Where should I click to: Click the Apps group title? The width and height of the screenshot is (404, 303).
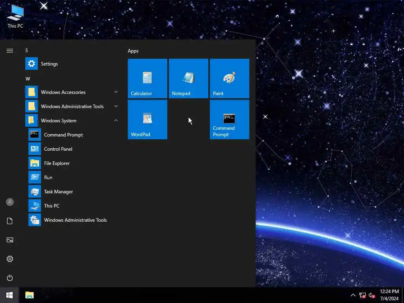[x=133, y=51]
